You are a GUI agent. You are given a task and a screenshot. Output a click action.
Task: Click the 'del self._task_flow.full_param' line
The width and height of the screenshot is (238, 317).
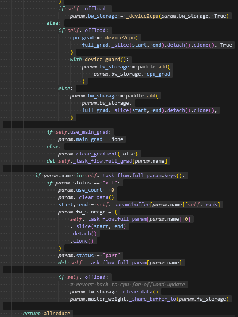(121, 262)
